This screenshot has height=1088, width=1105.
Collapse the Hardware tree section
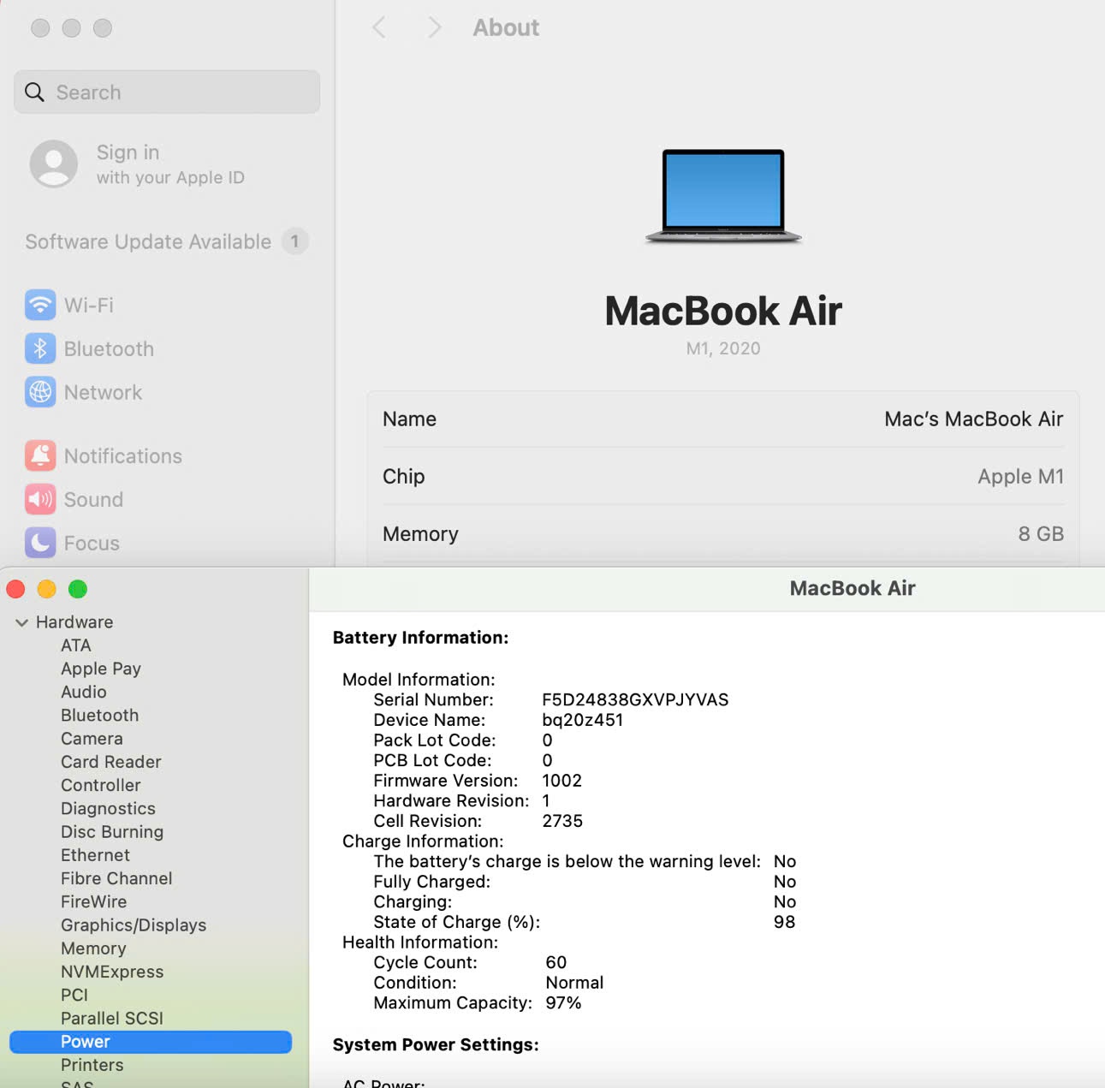click(21, 622)
